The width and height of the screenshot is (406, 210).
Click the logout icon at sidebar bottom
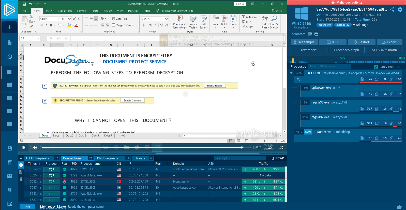[x=9, y=204]
